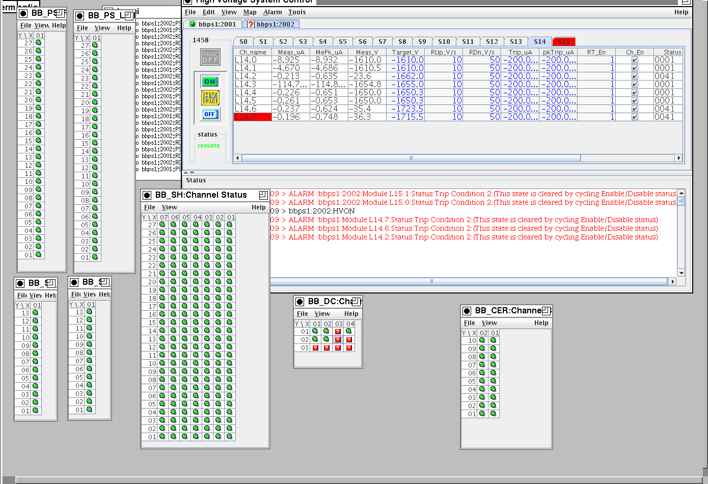This screenshot has width=708, height=484.
Task: Click green LED at BB_CER row 05 column 01
Action: (x=494, y=381)
